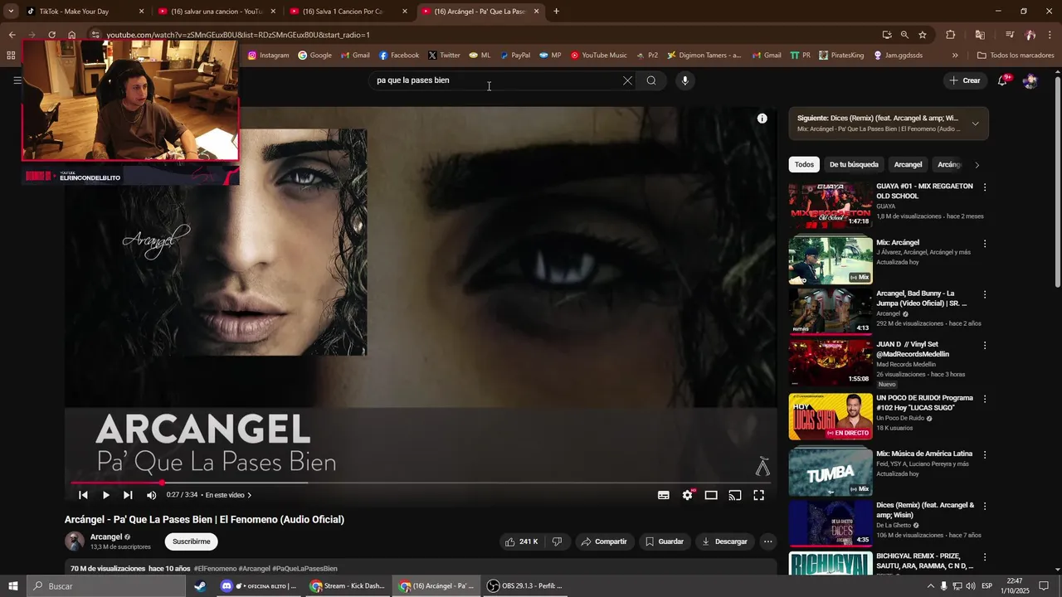This screenshot has height=597, width=1062.
Task: Start voice search with the microphone
Action: coord(684,80)
